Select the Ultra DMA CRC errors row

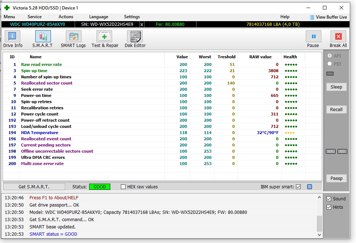[162, 157]
